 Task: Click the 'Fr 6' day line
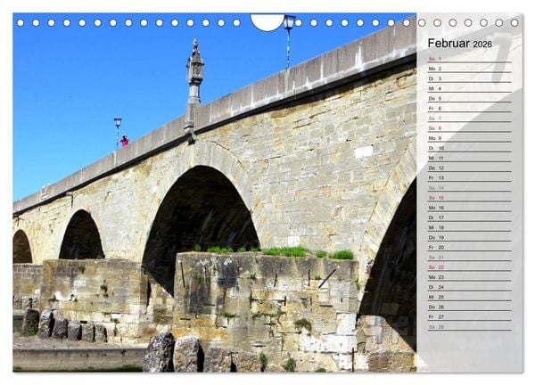470,108
